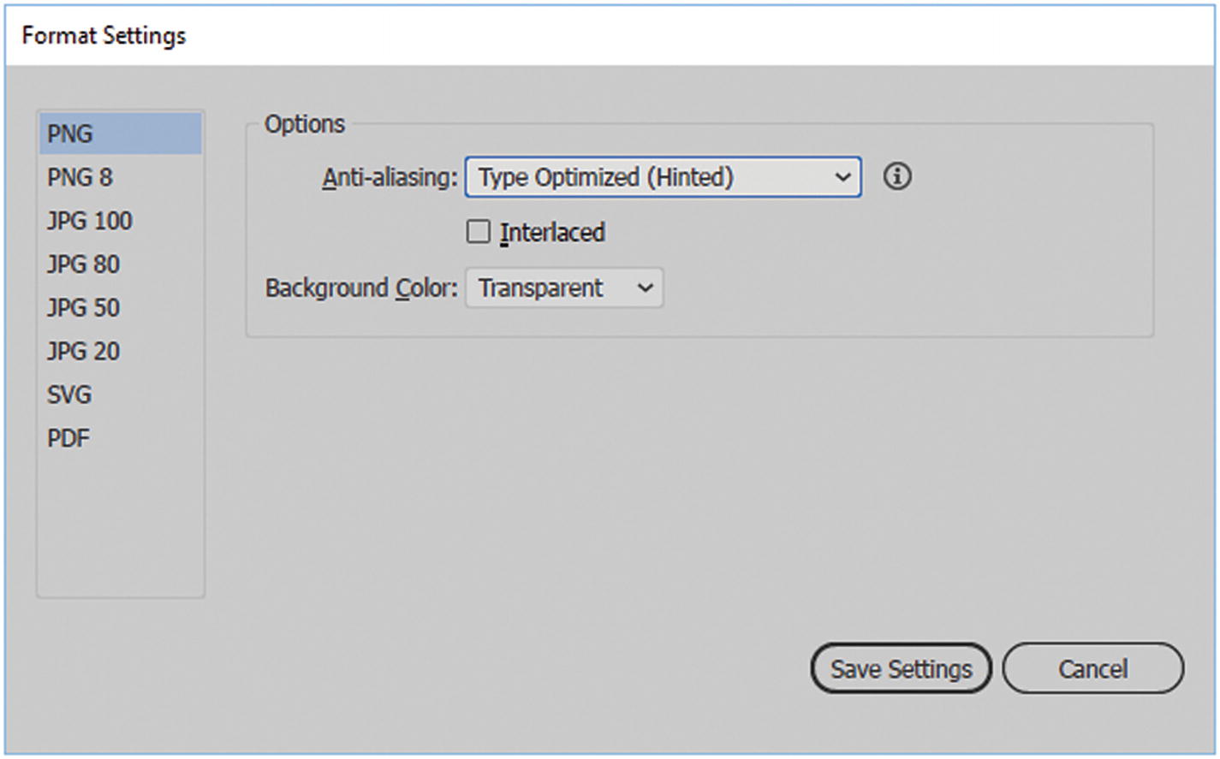Expand the Background Color dropdown
This screenshot has width=1220, height=759.
(x=563, y=288)
